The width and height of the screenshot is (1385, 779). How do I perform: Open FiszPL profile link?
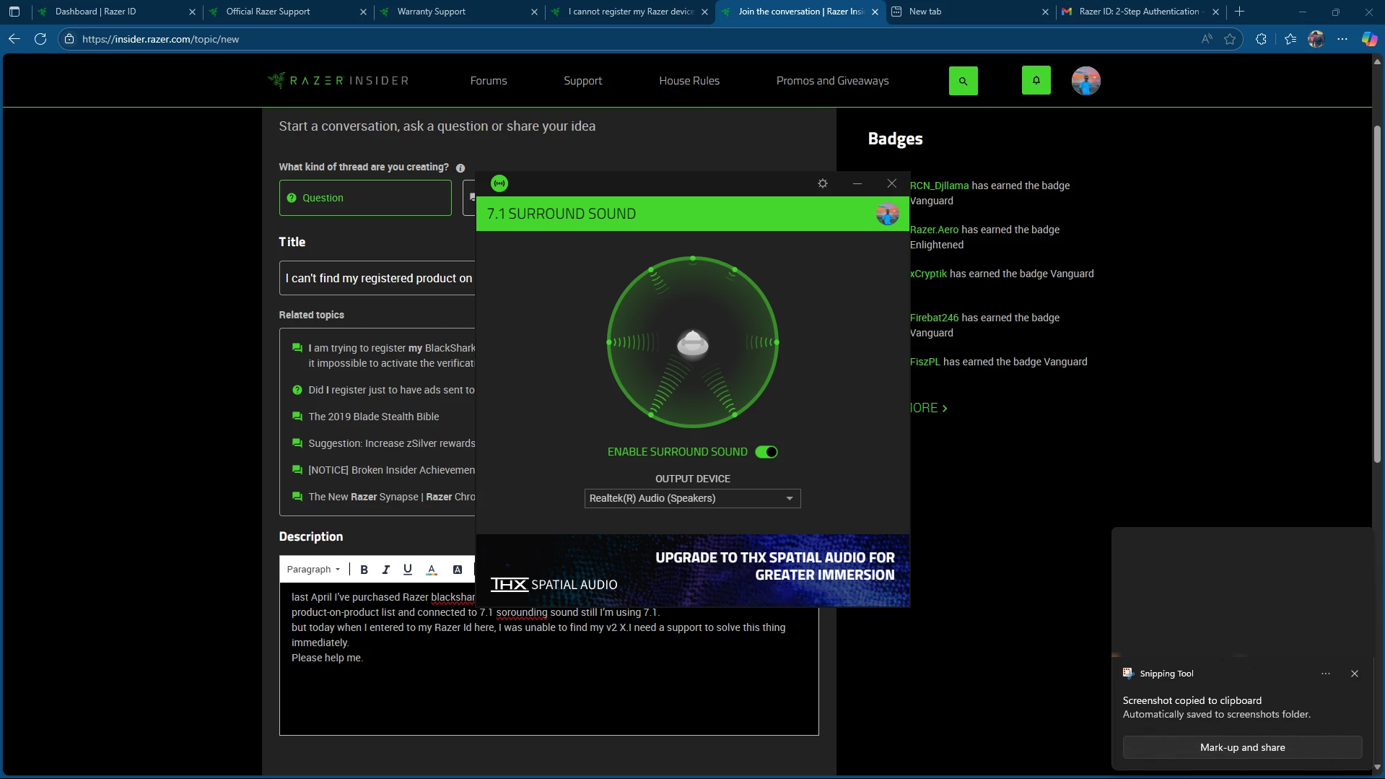[x=925, y=362]
